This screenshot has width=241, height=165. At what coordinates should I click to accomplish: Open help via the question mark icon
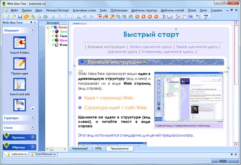(x=206, y=16)
